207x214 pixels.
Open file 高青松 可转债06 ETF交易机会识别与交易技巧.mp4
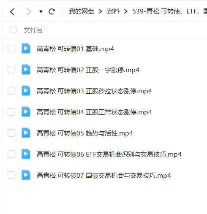click(x=109, y=154)
